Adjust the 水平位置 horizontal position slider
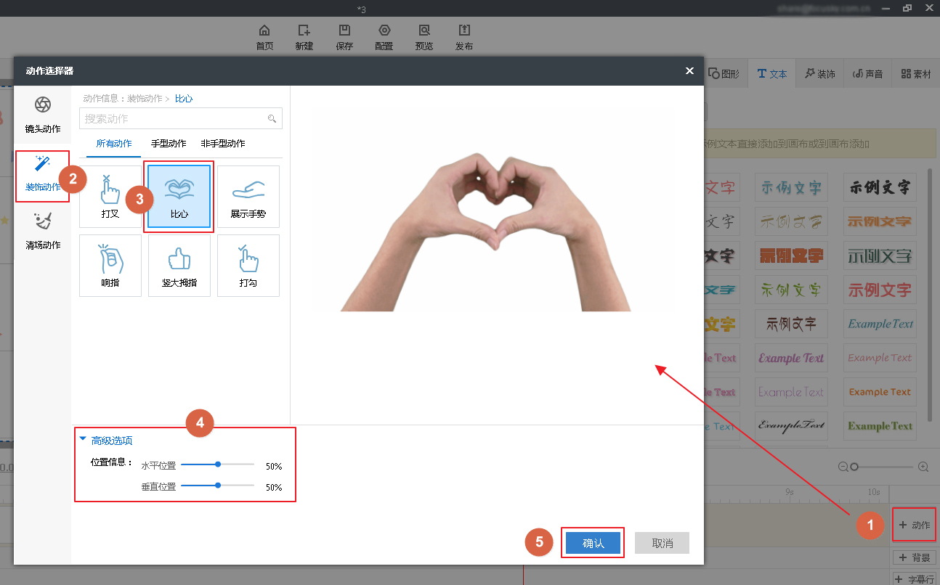This screenshot has width=940, height=585. click(x=218, y=464)
